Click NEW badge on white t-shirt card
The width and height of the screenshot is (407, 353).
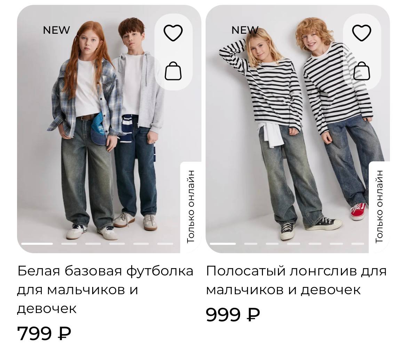(56, 30)
